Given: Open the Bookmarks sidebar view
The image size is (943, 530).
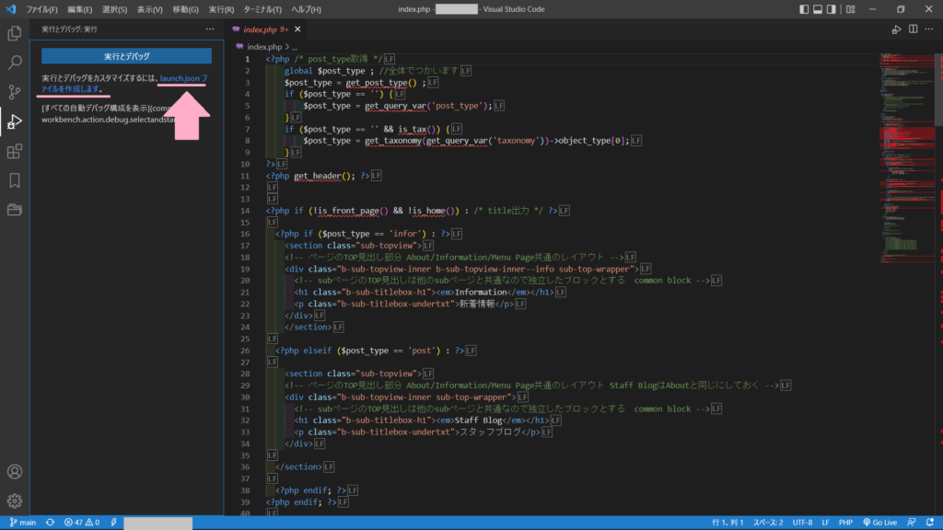Looking at the screenshot, I should (x=14, y=182).
